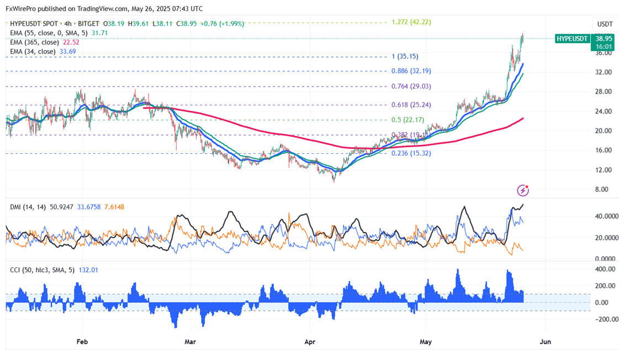This screenshot has height=350, width=619.
Task: Click the 0.764 (29.03) Fibonacci label
Action: [x=411, y=87]
